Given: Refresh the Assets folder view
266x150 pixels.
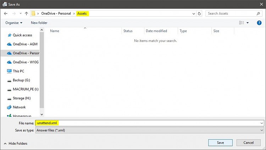Looking at the screenshot, I should 199,13.
